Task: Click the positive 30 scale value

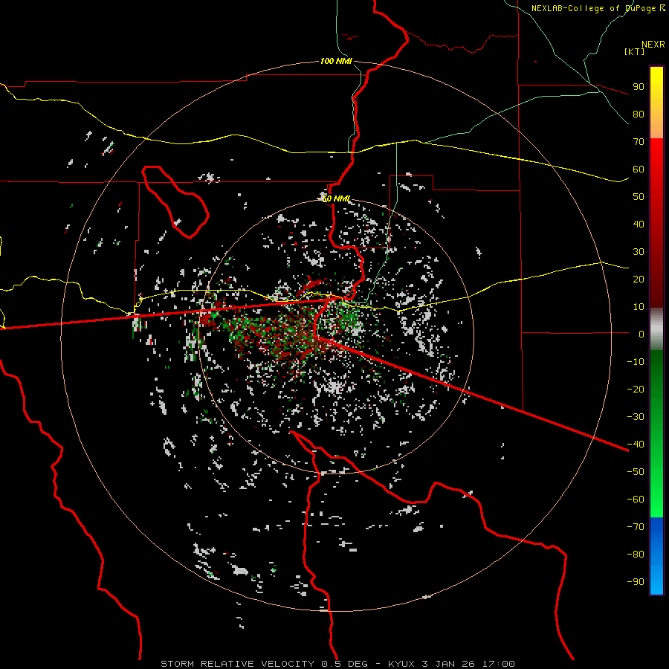Action: pos(639,252)
